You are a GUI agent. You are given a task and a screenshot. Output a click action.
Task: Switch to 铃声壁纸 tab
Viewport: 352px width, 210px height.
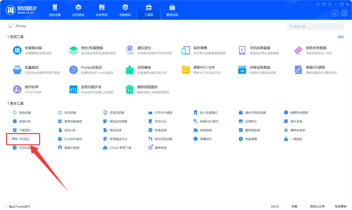coord(102,10)
